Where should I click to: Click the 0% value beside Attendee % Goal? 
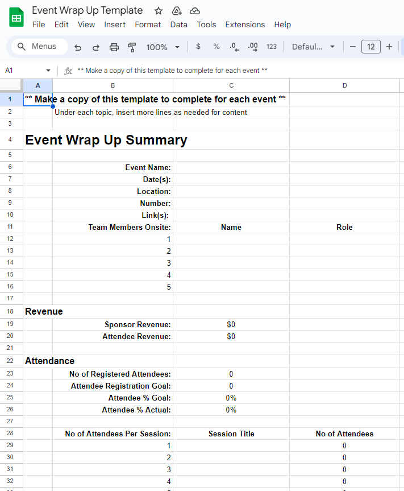point(231,398)
